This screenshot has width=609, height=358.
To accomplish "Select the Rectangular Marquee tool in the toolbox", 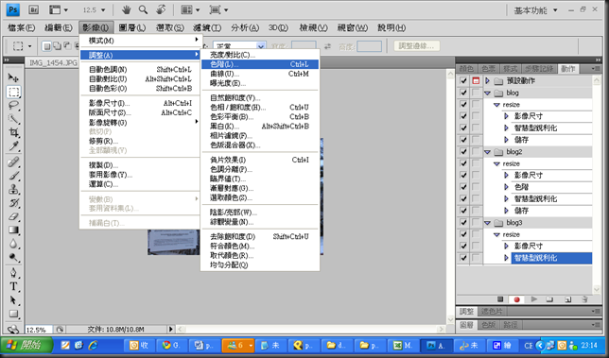I will click(x=13, y=92).
